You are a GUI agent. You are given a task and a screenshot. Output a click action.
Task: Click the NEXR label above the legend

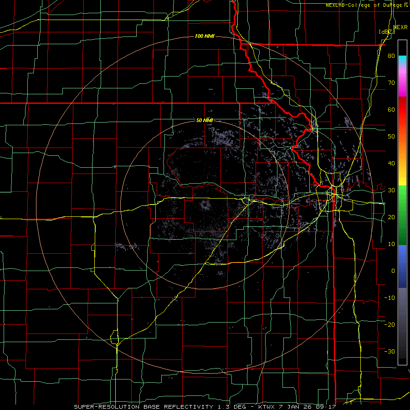point(400,27)
